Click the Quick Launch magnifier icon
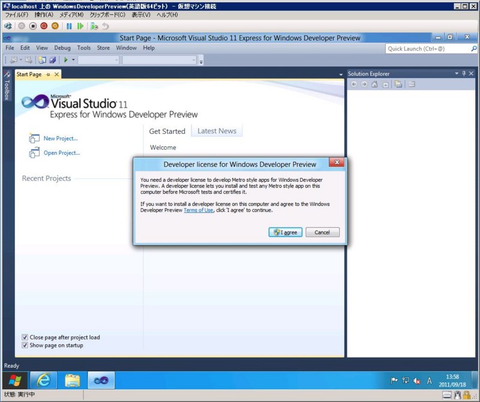 474,49
